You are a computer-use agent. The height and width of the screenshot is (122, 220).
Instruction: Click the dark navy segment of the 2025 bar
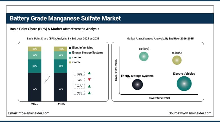pyautogui.click(x=35, y=87)
